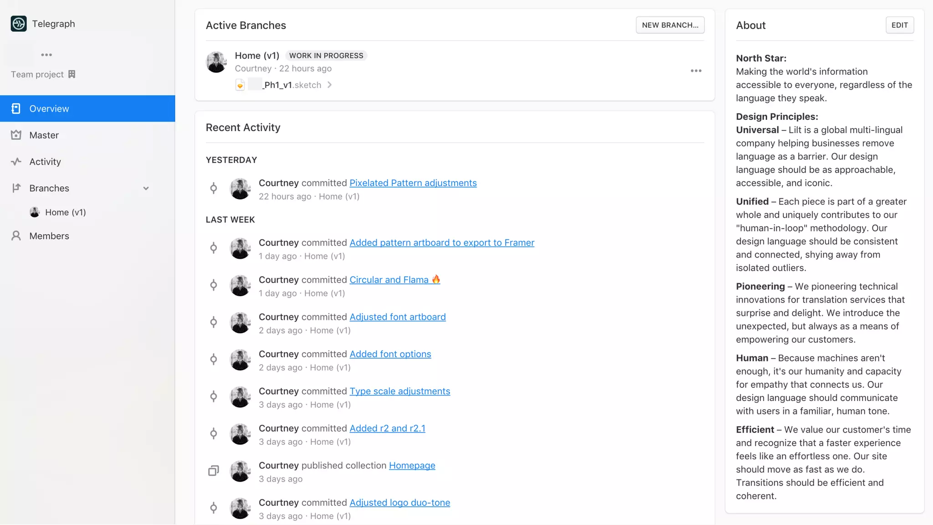Click the Edit button in About
Viewport: 933px width, 525px height.
pyautogui.click(x=899, y=25)
